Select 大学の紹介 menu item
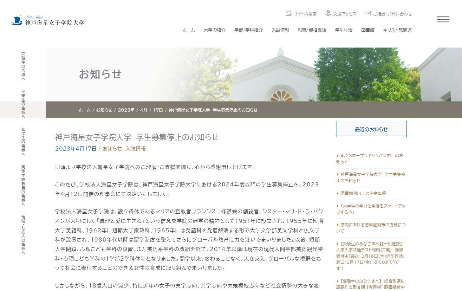 (215, 30)
